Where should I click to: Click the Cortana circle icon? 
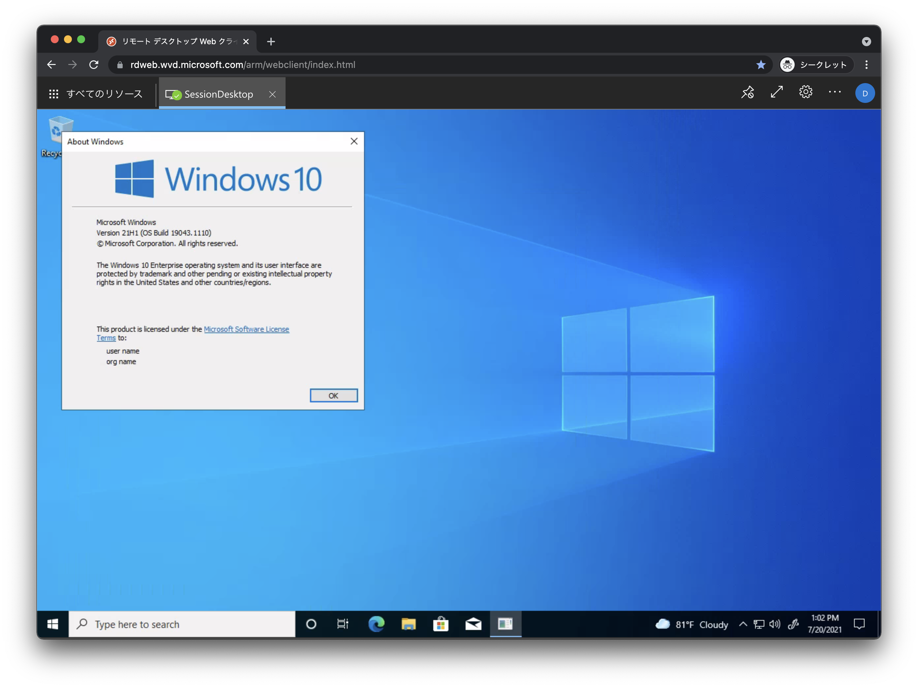point(311,624)
